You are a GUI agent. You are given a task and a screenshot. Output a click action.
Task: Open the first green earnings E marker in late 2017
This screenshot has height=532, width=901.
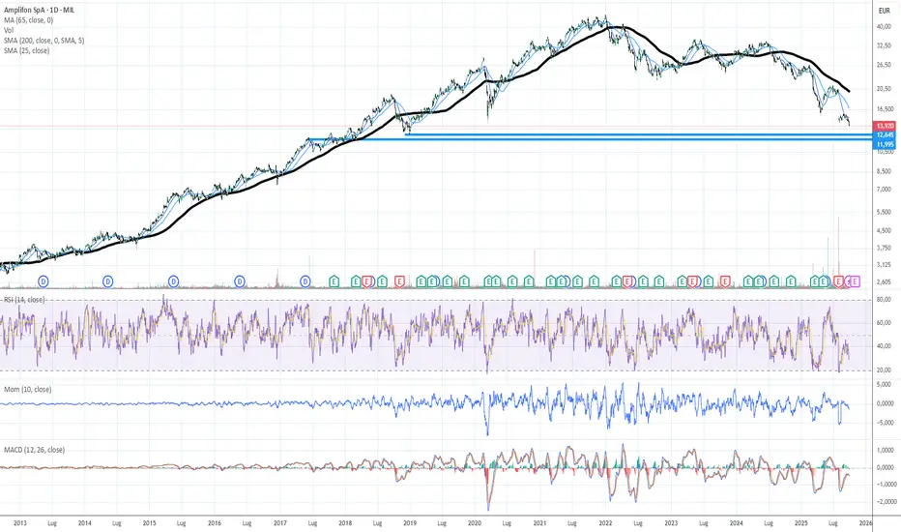(334, 281)
